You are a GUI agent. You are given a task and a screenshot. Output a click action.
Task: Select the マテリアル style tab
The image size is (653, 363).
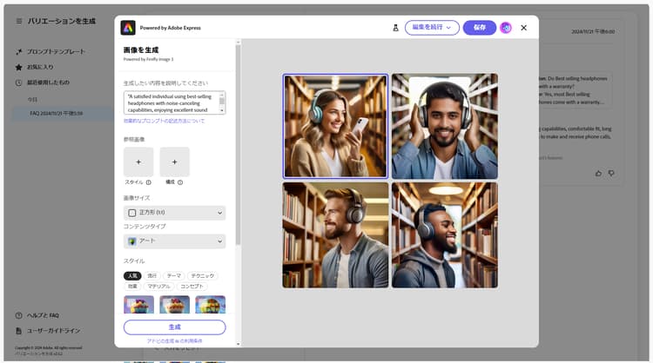coord(158,287)
